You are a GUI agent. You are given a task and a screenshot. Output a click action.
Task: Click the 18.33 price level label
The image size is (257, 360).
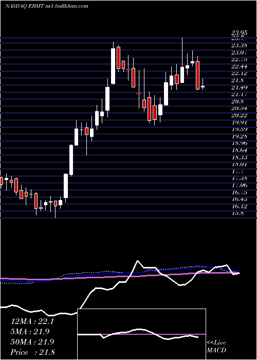coord(241,157)
